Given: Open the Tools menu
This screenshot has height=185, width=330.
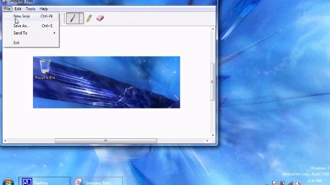Looking at the screenshot, I should pos(30,9).
